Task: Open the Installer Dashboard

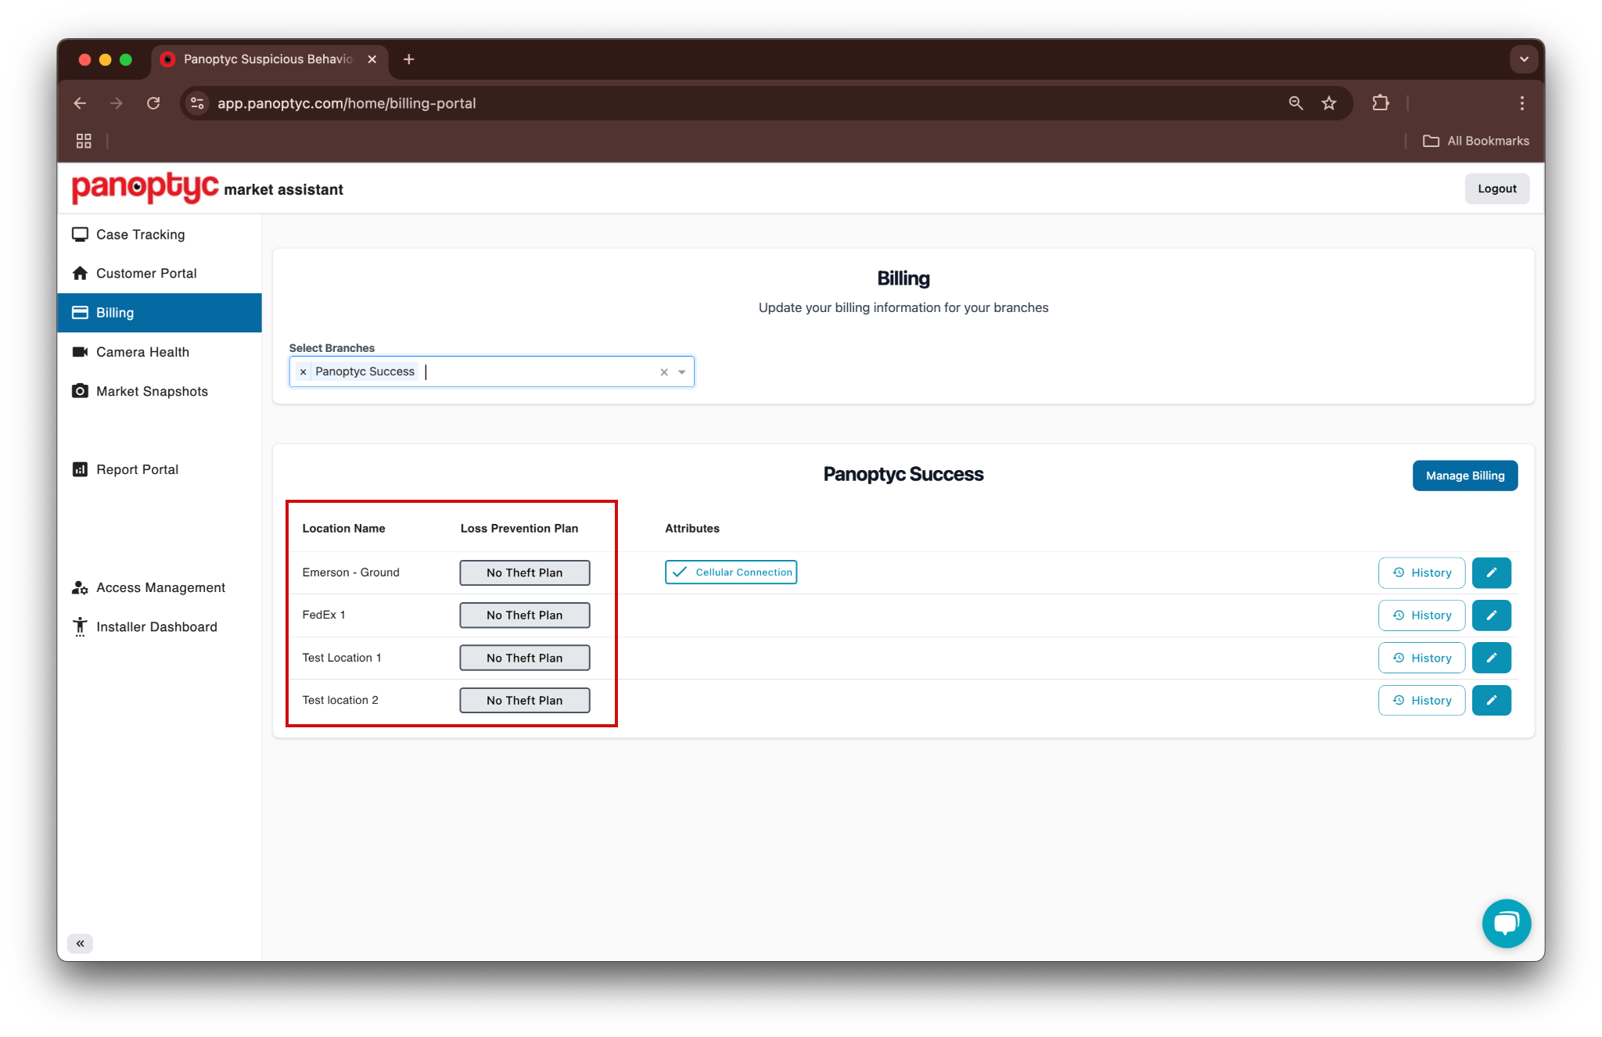Action: tap(156, 626)
